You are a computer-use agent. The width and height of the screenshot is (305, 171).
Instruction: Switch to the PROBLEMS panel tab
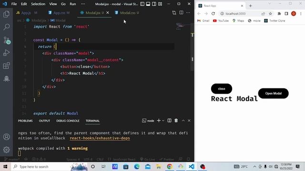pos(25,121)
